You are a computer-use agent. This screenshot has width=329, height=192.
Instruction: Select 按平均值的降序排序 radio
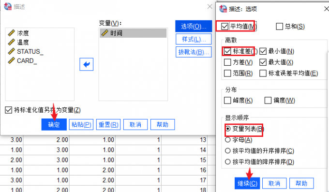(228, 162)
